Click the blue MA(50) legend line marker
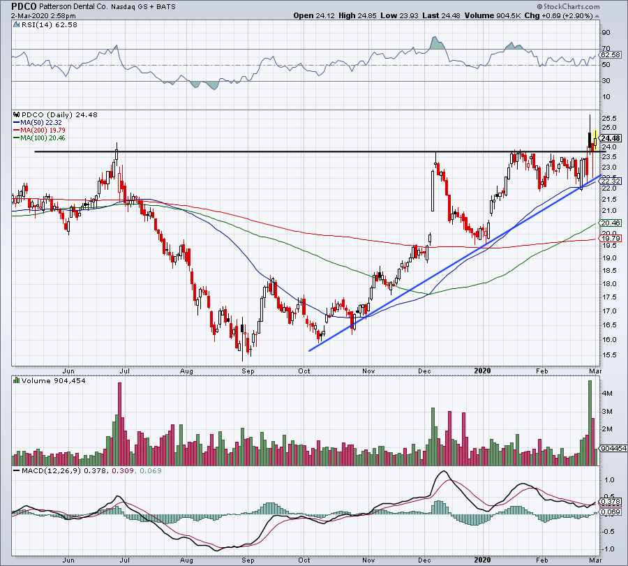Viewport: 628px width, 566px height. tap(17, 123)
